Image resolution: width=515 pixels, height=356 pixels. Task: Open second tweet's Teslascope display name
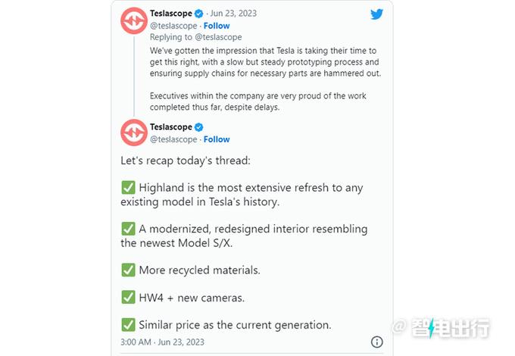(x=171, y=127)
